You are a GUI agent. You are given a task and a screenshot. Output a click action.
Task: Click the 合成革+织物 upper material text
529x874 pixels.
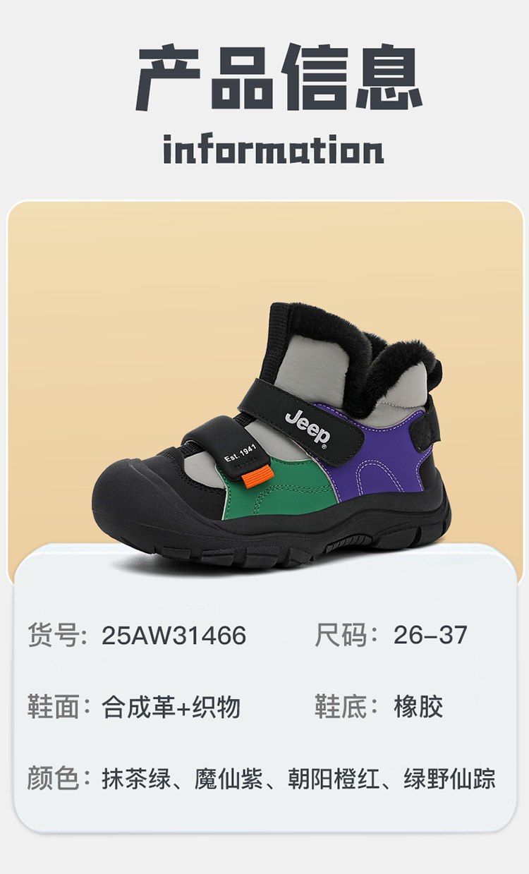pos(171,708)
